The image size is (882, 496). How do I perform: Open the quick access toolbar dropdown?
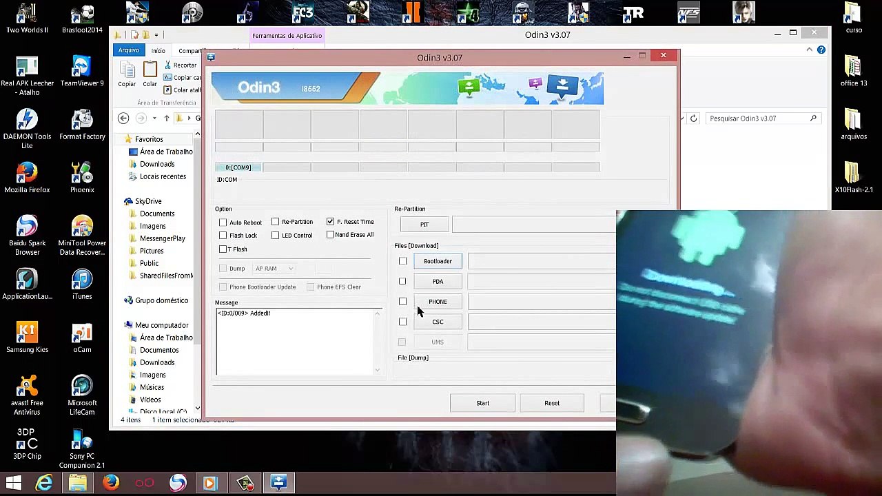coord(156,35)
